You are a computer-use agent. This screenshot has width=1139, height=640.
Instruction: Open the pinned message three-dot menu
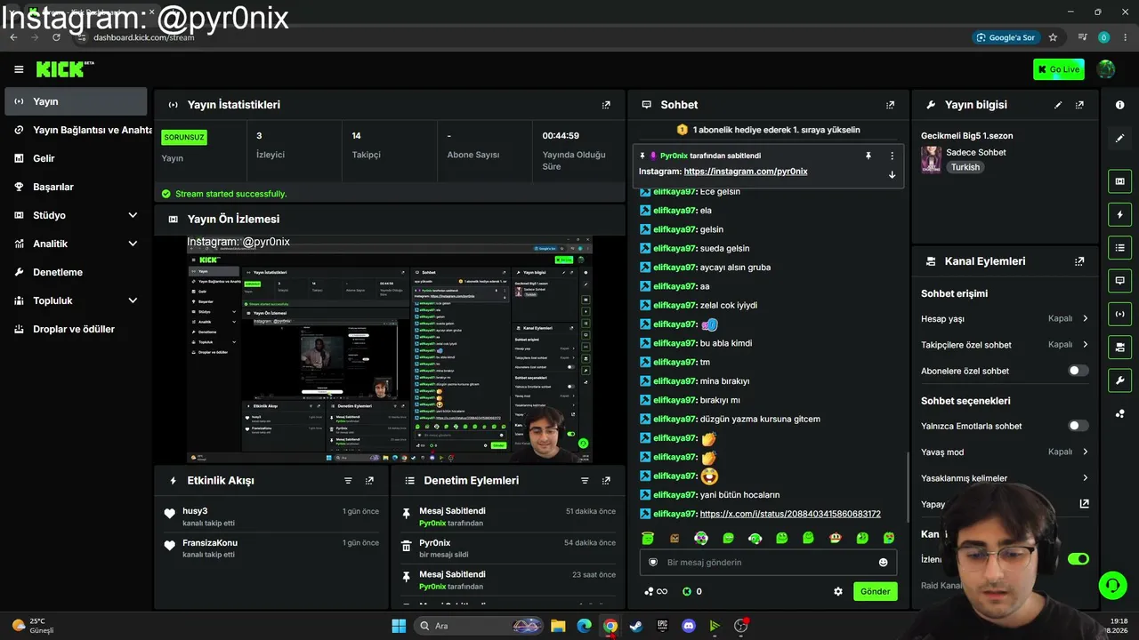(892, 156)
